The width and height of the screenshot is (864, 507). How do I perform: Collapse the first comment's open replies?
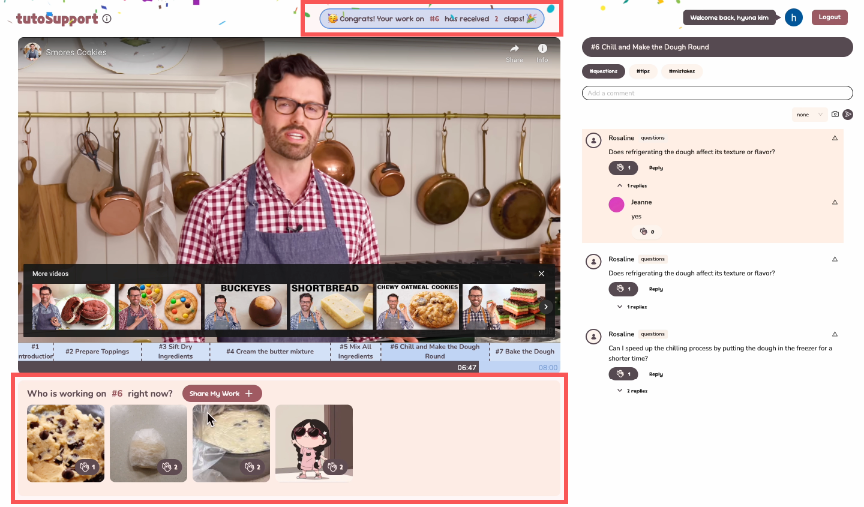[633, 186]
